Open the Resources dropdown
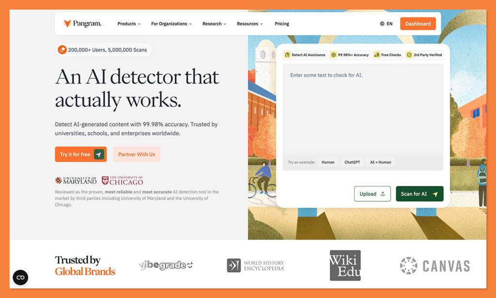This screenshot has width=496, height=298. pyautogui.click(x=248, y=23)
